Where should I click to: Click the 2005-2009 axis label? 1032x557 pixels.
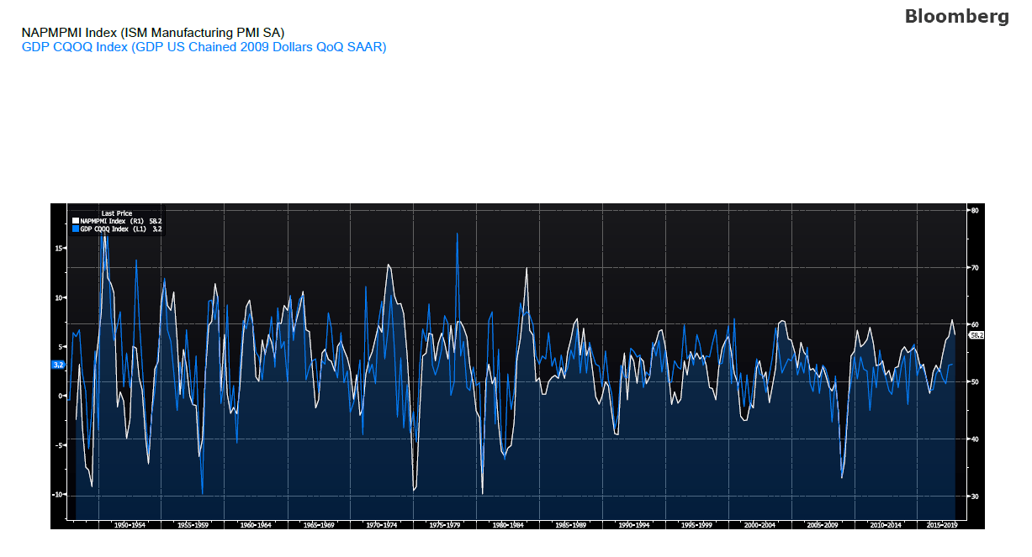pos(822,523)
